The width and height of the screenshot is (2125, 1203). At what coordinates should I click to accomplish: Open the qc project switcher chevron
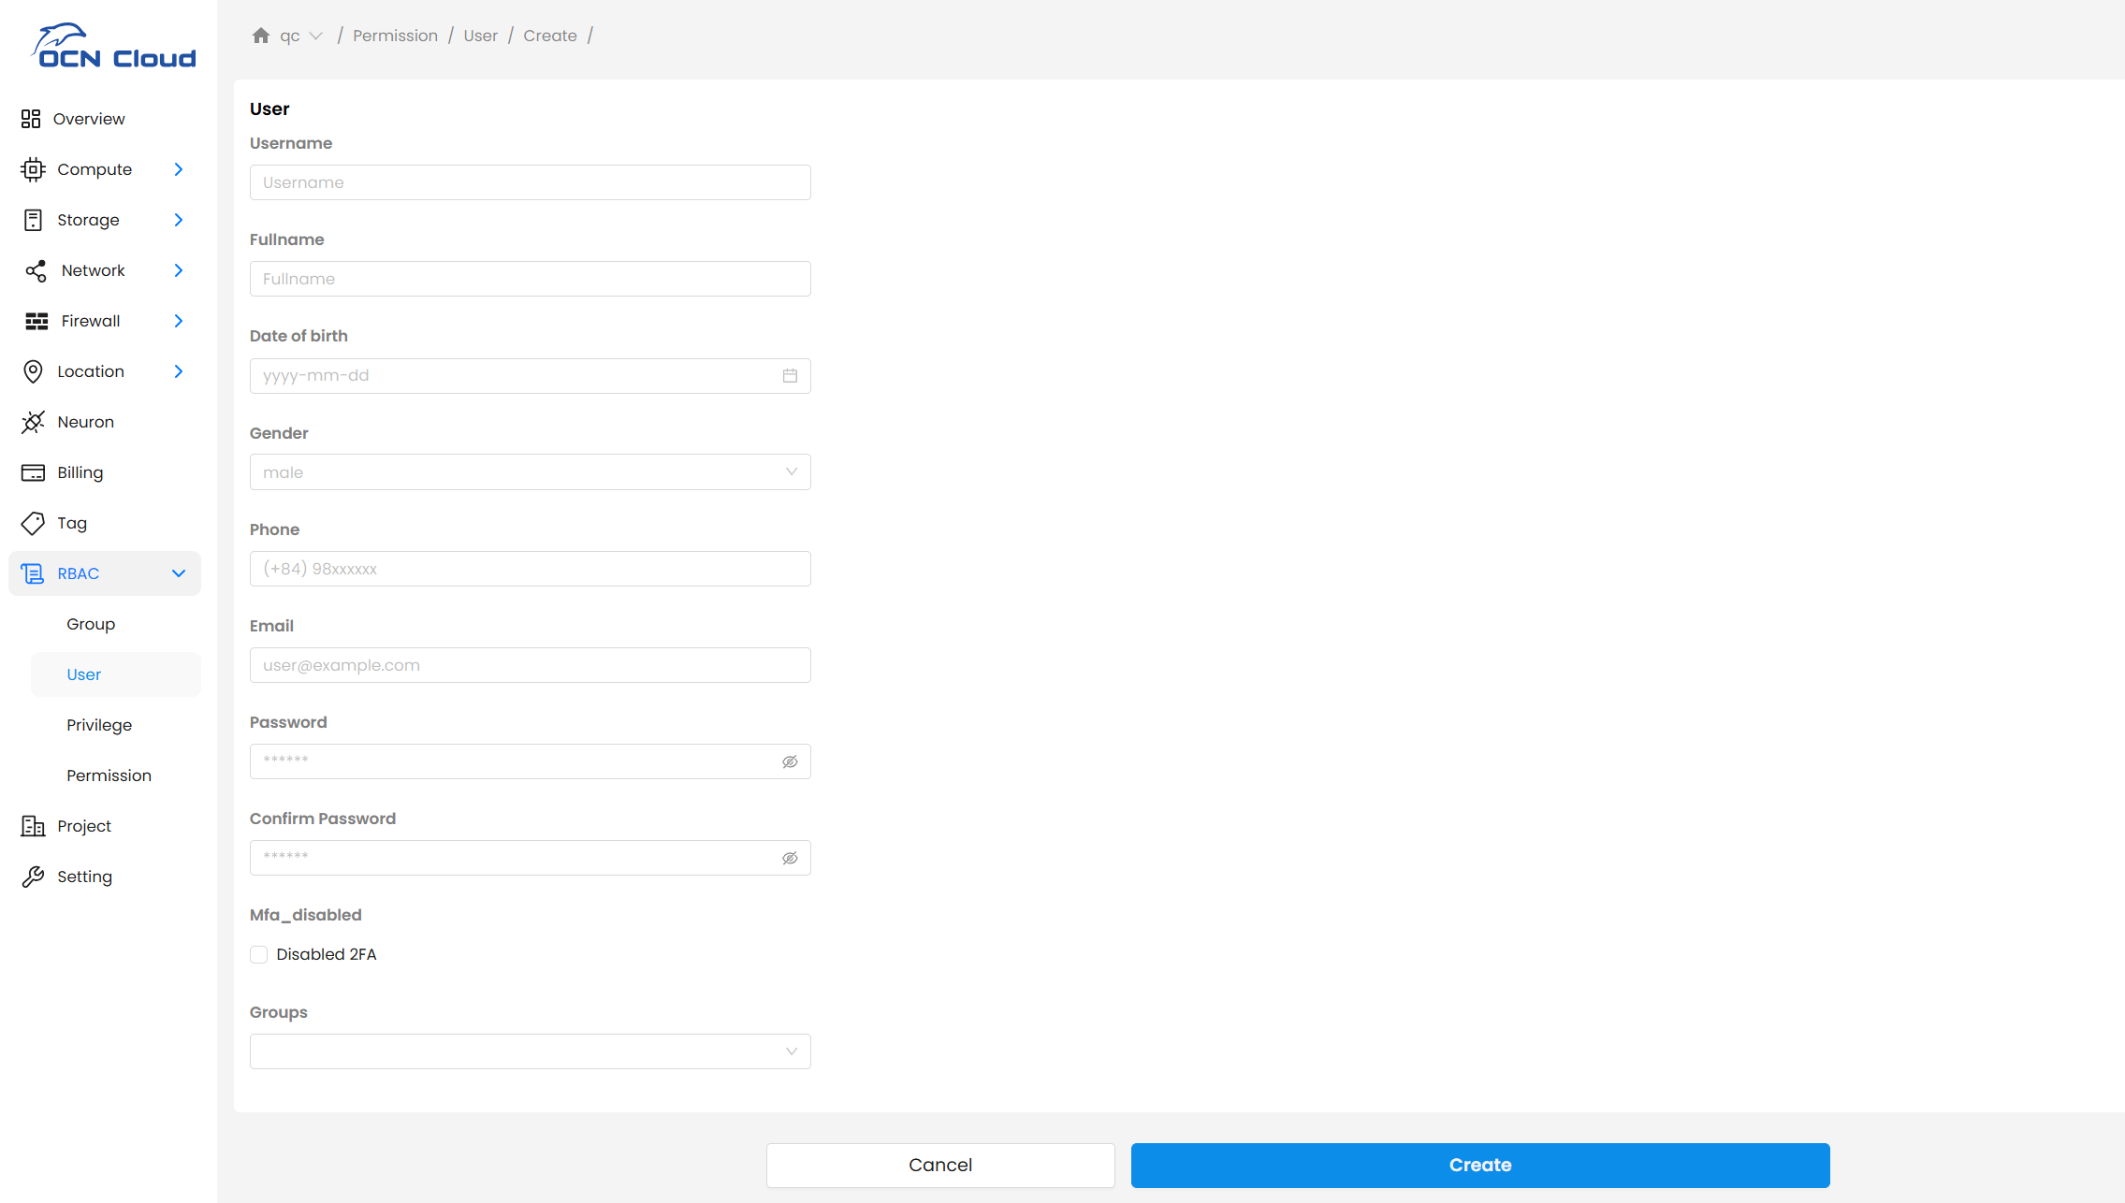pos(316,36)
